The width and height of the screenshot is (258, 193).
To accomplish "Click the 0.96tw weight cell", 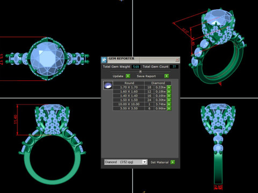I will pyautogui.click(x=161, y=108).
